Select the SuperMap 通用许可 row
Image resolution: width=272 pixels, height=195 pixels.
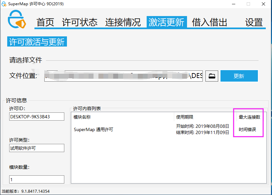click(x=169, y=129)
